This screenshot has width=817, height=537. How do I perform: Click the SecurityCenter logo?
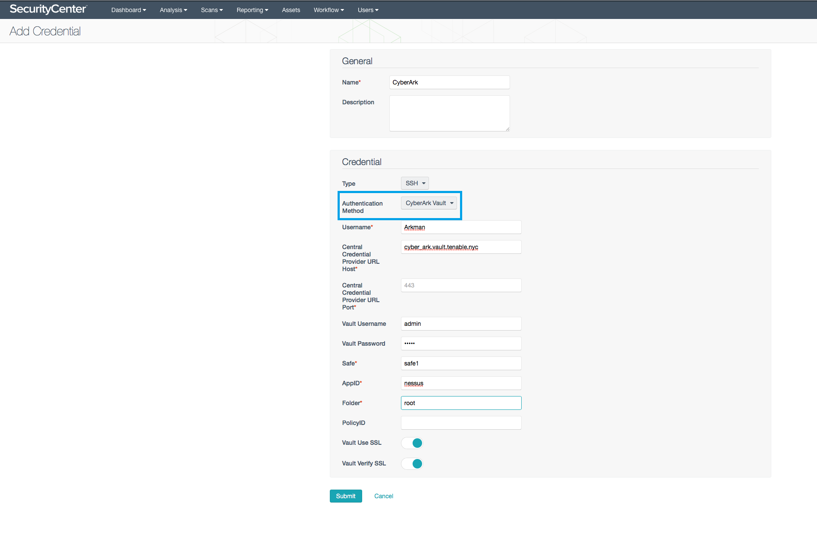48,9
